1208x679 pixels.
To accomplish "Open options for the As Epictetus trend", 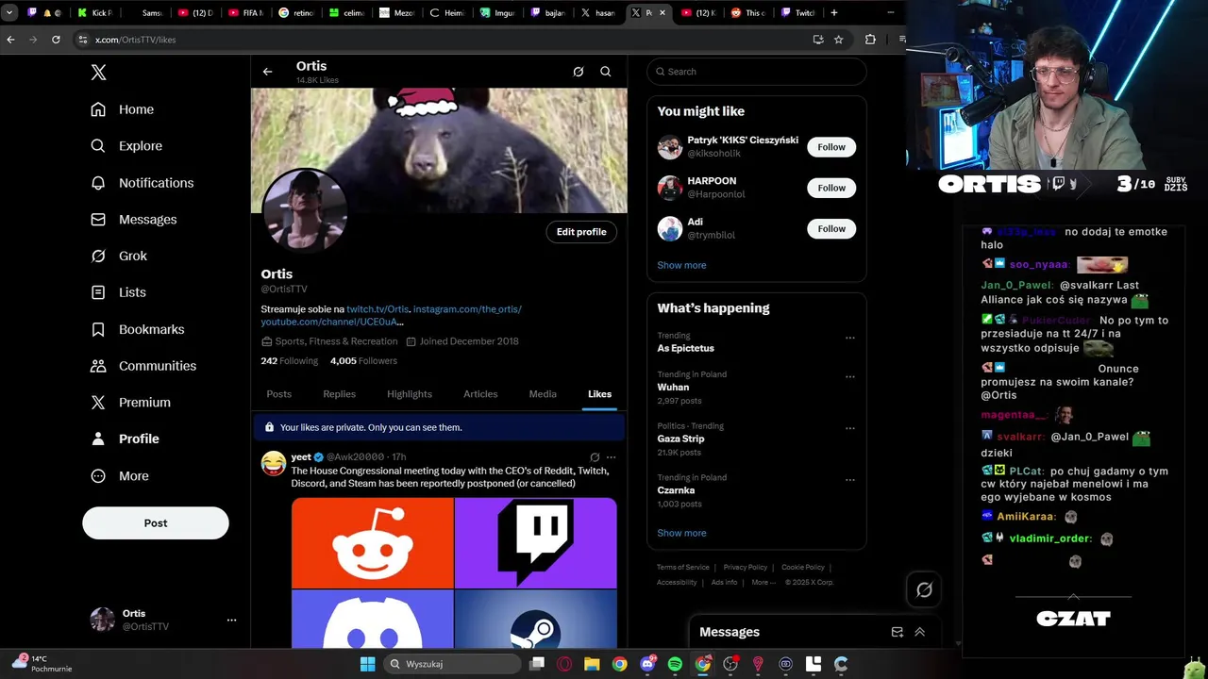I will click(x=850, y=338).
